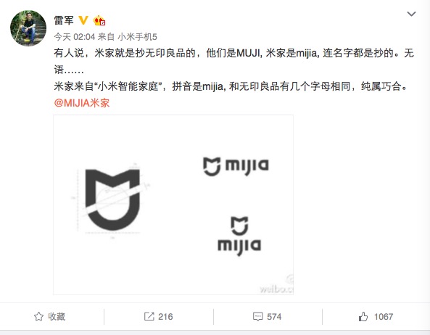Click the star favorite icon

(x=38, y=316)
